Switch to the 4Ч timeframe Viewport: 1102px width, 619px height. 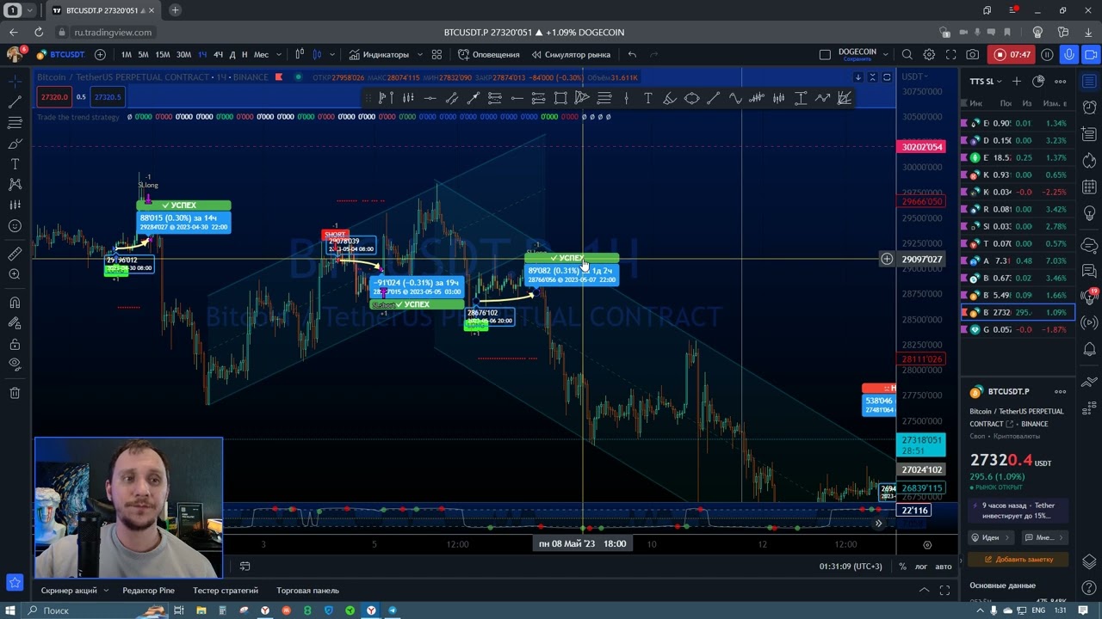[x=218, y=54]
